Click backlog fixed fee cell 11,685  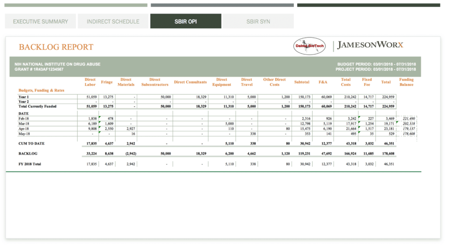point(369,154)
